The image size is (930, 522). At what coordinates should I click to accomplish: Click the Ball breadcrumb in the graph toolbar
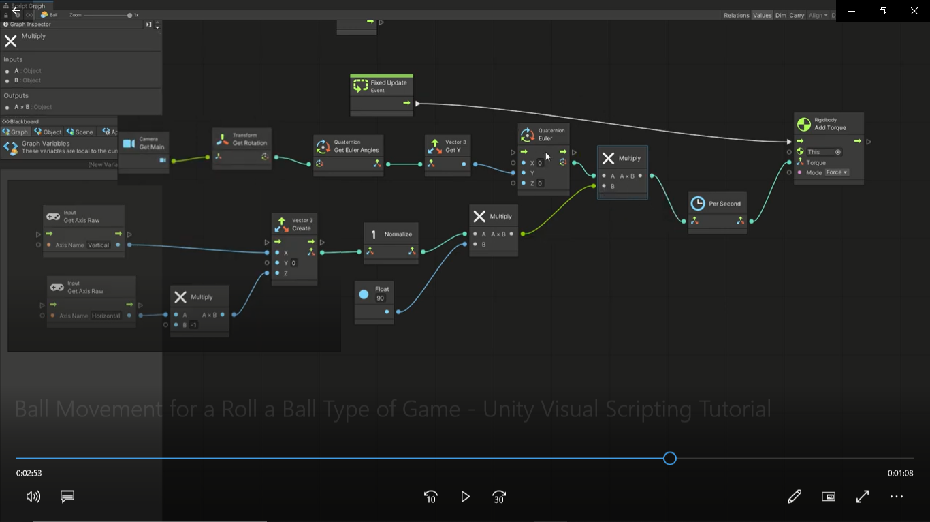[49, 15]
